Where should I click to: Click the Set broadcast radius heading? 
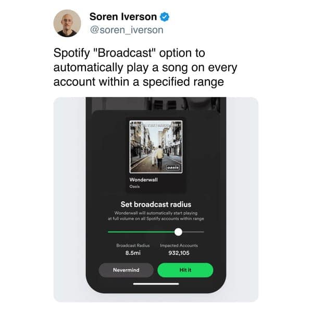click(x=156, y=204)
